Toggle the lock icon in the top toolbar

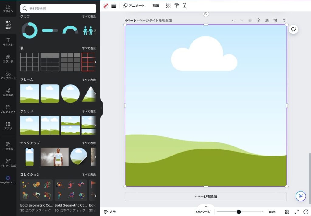coord(184,6)
